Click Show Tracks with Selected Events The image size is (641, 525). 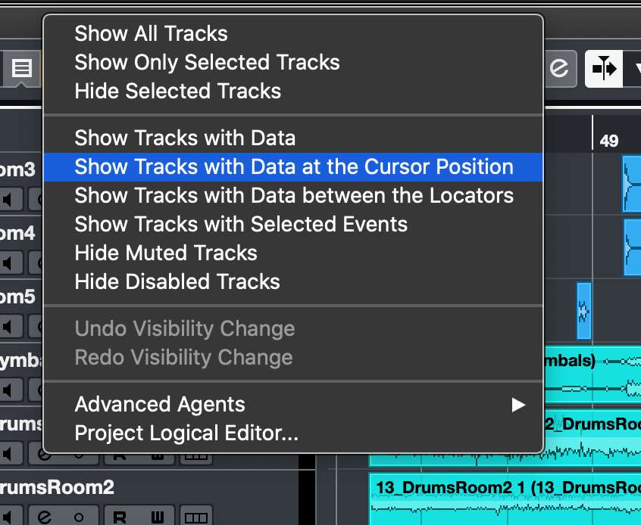pos(240,224)
